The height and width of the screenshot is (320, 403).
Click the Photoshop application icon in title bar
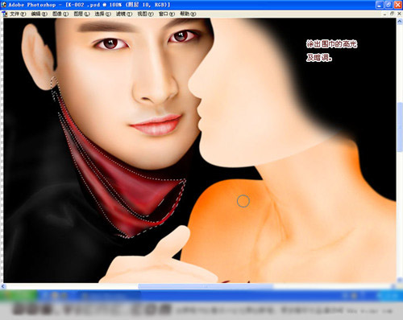point(4,5)
